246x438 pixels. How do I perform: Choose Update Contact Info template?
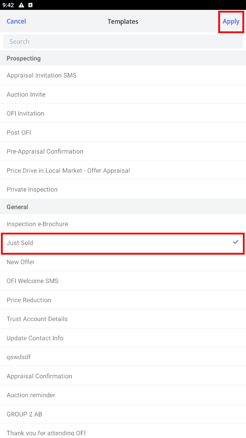[123, 338]
